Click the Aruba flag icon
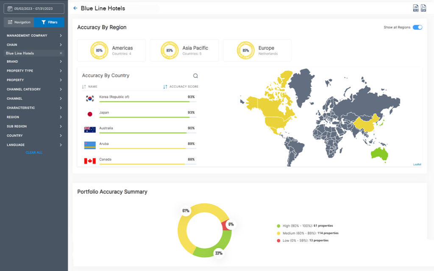 90,145
